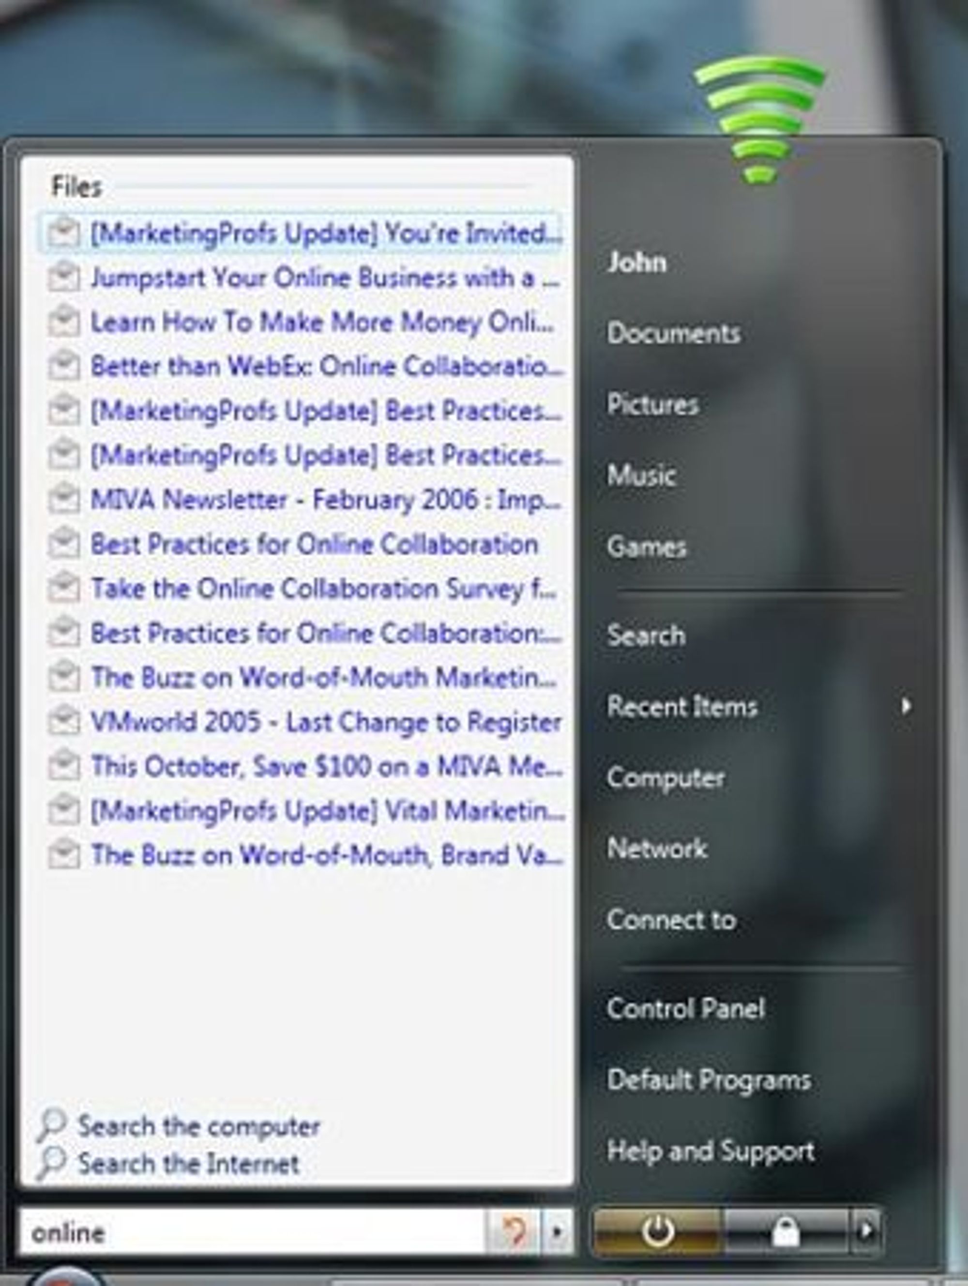
Task: Select Search in the right pane
Action: [x=646, y=635]
